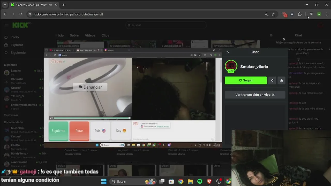
Task: Go to Inicio in Kick sidebar
Action: tap(14, 37)
